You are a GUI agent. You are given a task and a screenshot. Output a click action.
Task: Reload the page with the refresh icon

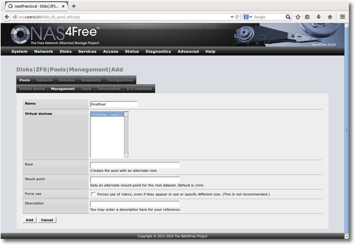point(237,17)
